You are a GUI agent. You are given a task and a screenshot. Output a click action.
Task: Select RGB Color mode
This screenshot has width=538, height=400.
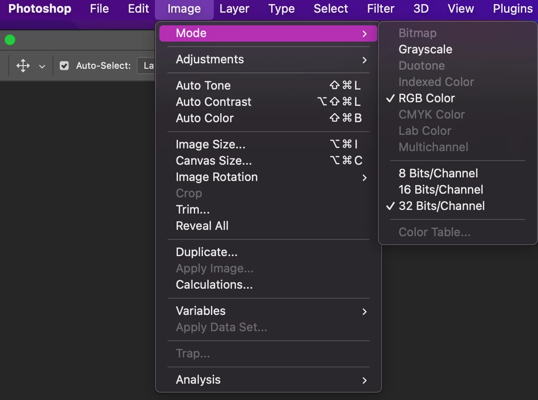(457, 98)
